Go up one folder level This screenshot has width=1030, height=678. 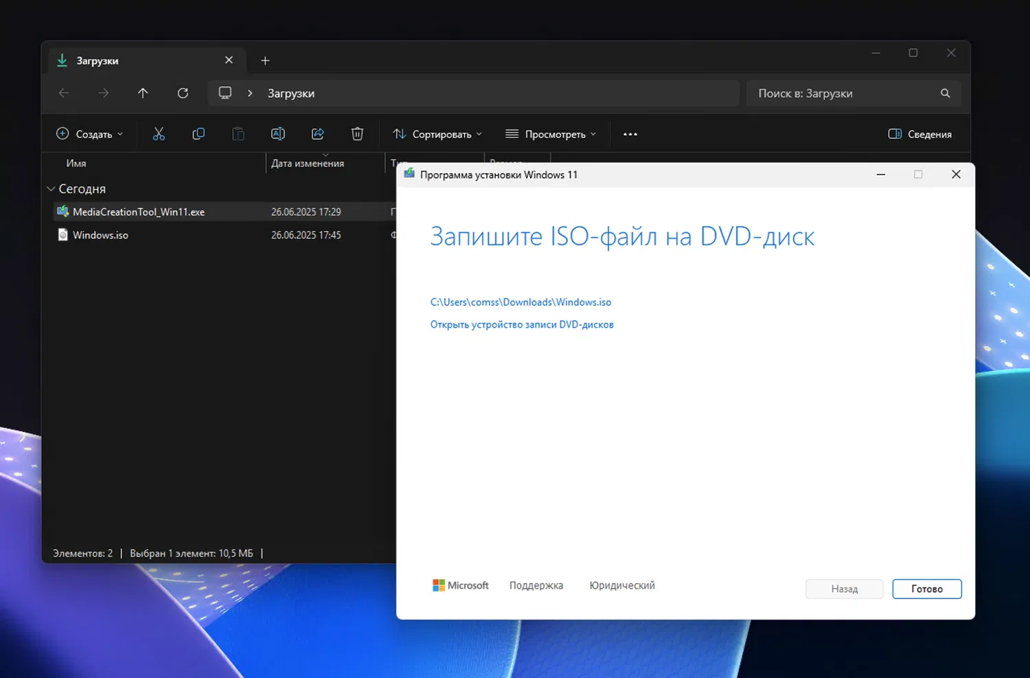pos(143,93)
